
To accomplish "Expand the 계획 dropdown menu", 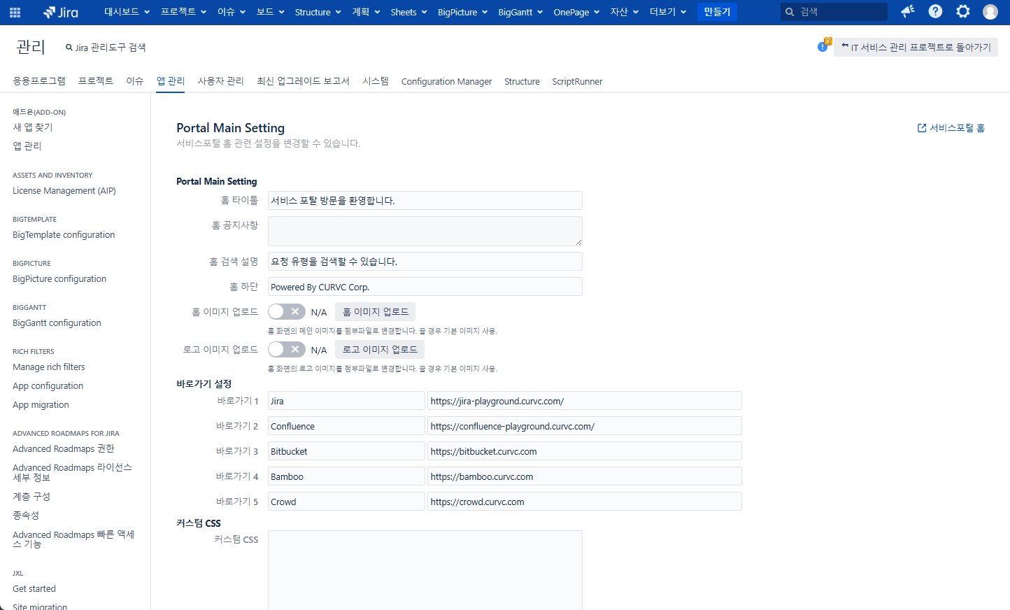I will [x=366, y=12].
